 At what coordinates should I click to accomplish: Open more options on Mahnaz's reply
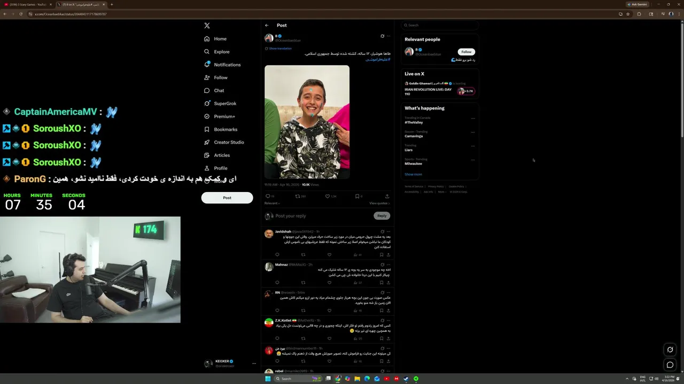[388, 265]
